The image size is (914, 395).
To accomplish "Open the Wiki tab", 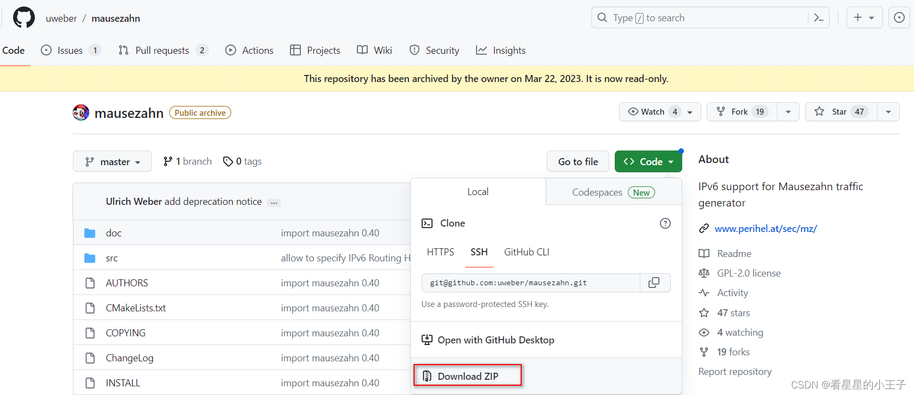I will [x=374, y=50].
